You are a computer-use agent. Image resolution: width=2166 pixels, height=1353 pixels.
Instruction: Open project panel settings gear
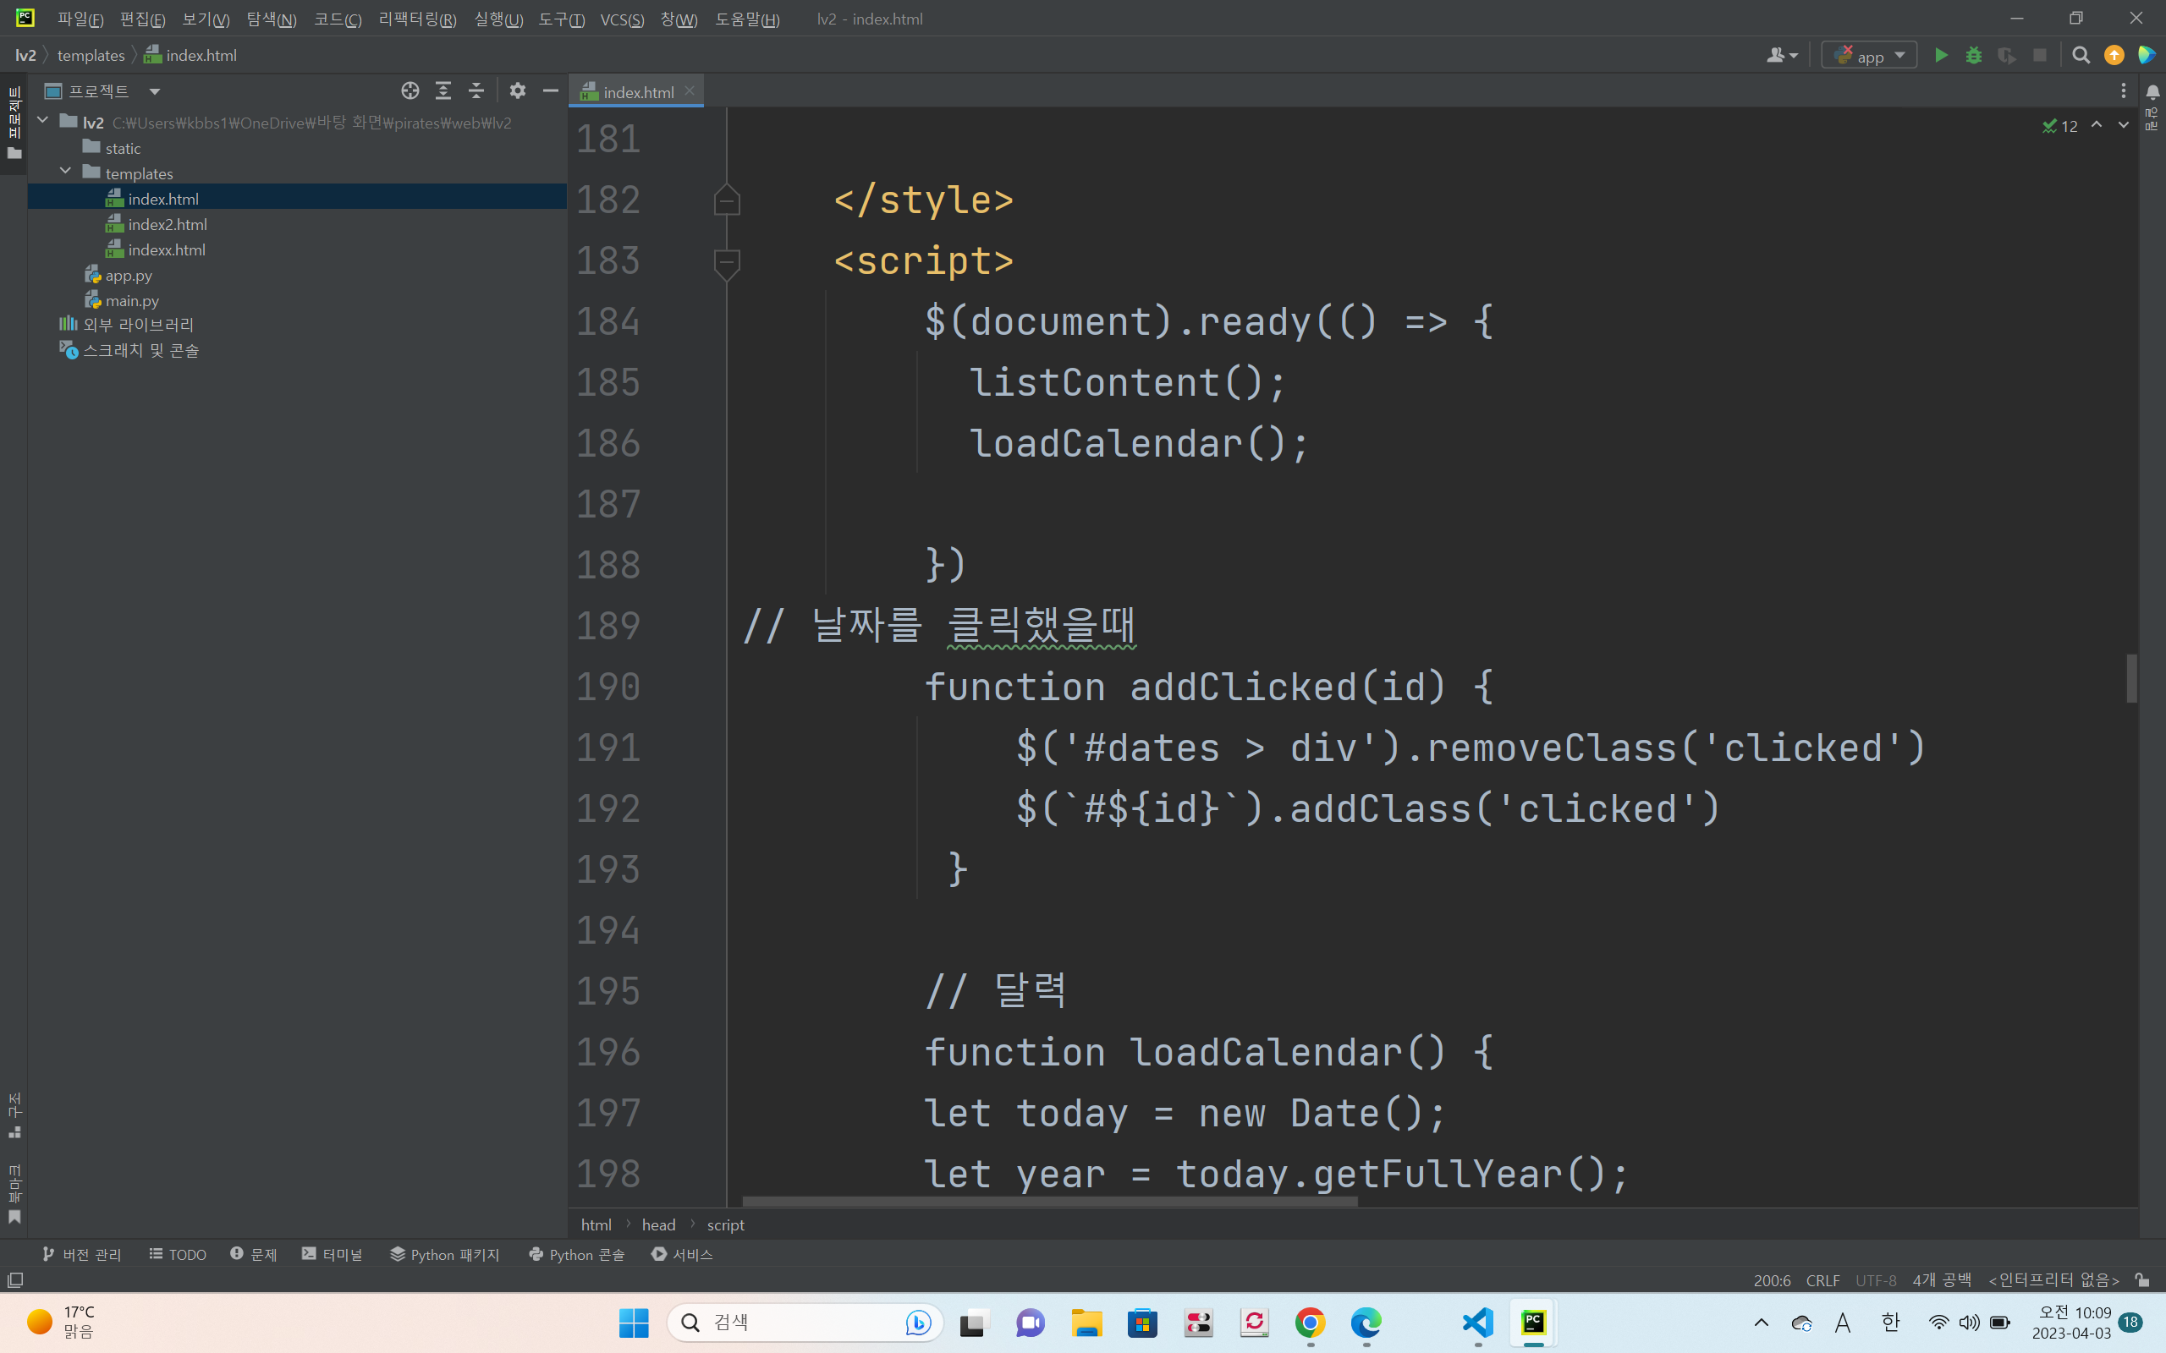517,90
